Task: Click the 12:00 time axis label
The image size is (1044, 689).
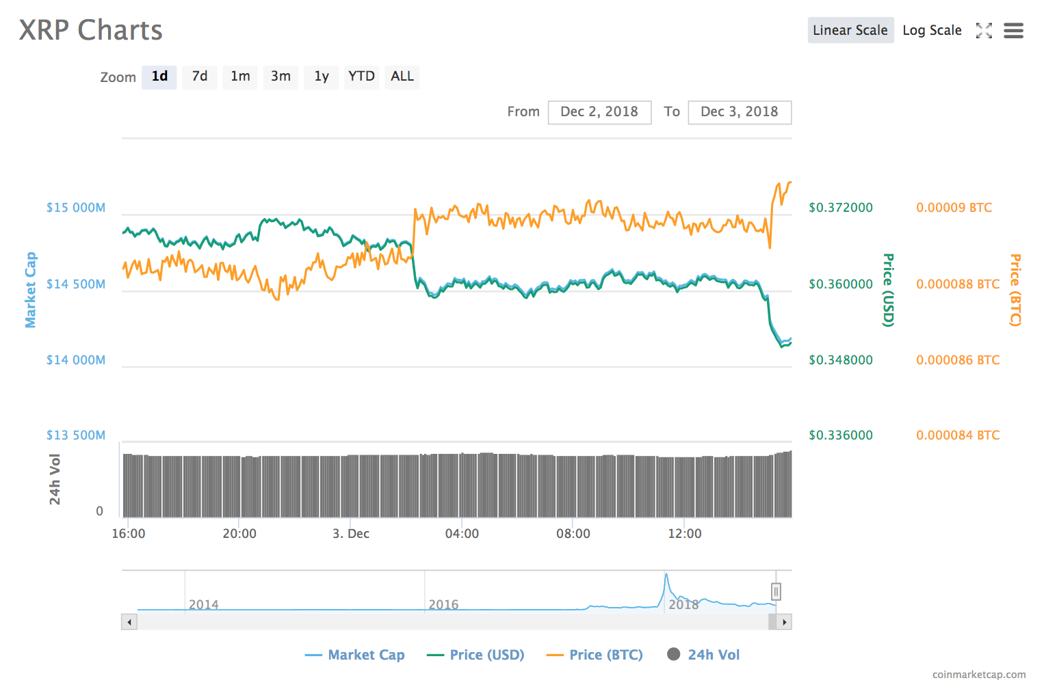Action: (x=685, y=534)
